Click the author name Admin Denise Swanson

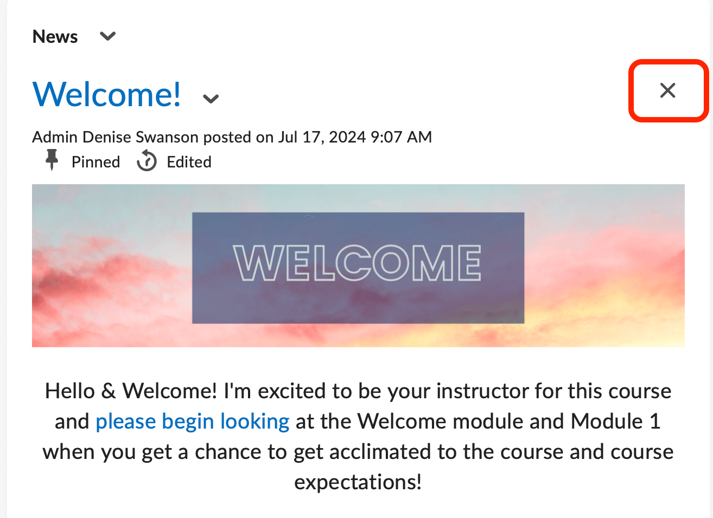coord(115,137)
